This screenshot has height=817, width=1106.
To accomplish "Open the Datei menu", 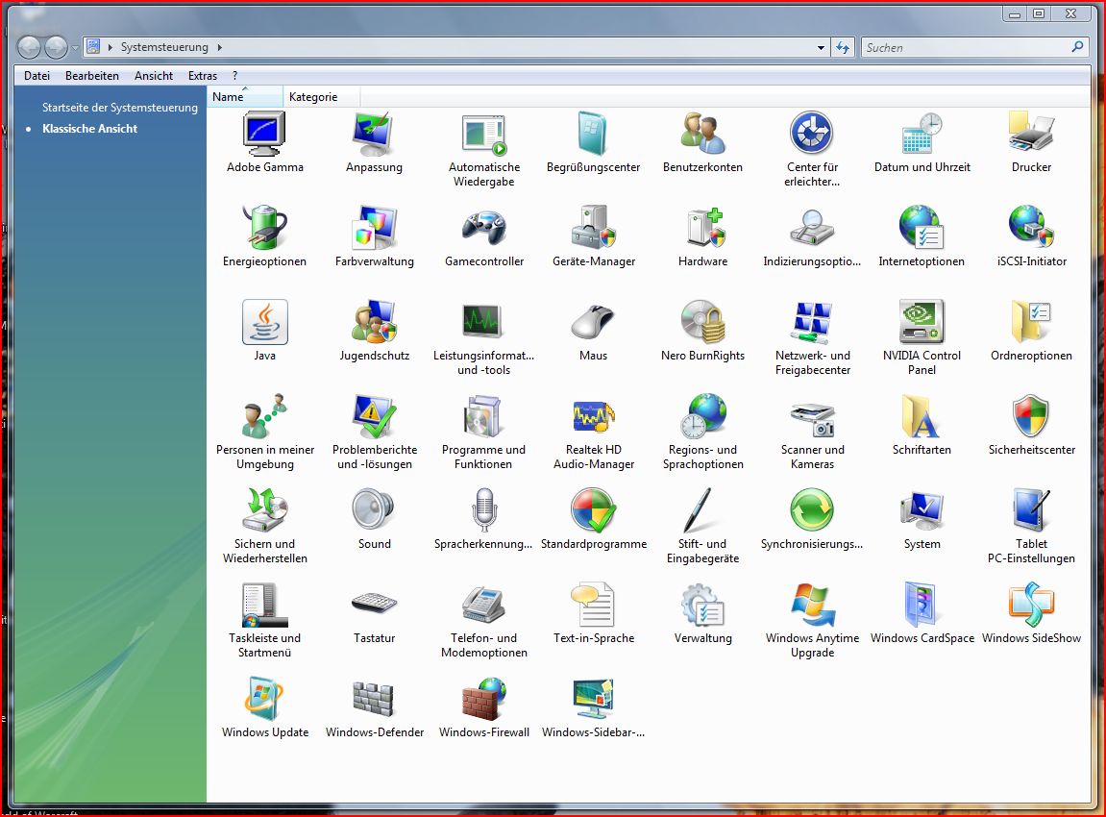I will click(x=37, y=76).
